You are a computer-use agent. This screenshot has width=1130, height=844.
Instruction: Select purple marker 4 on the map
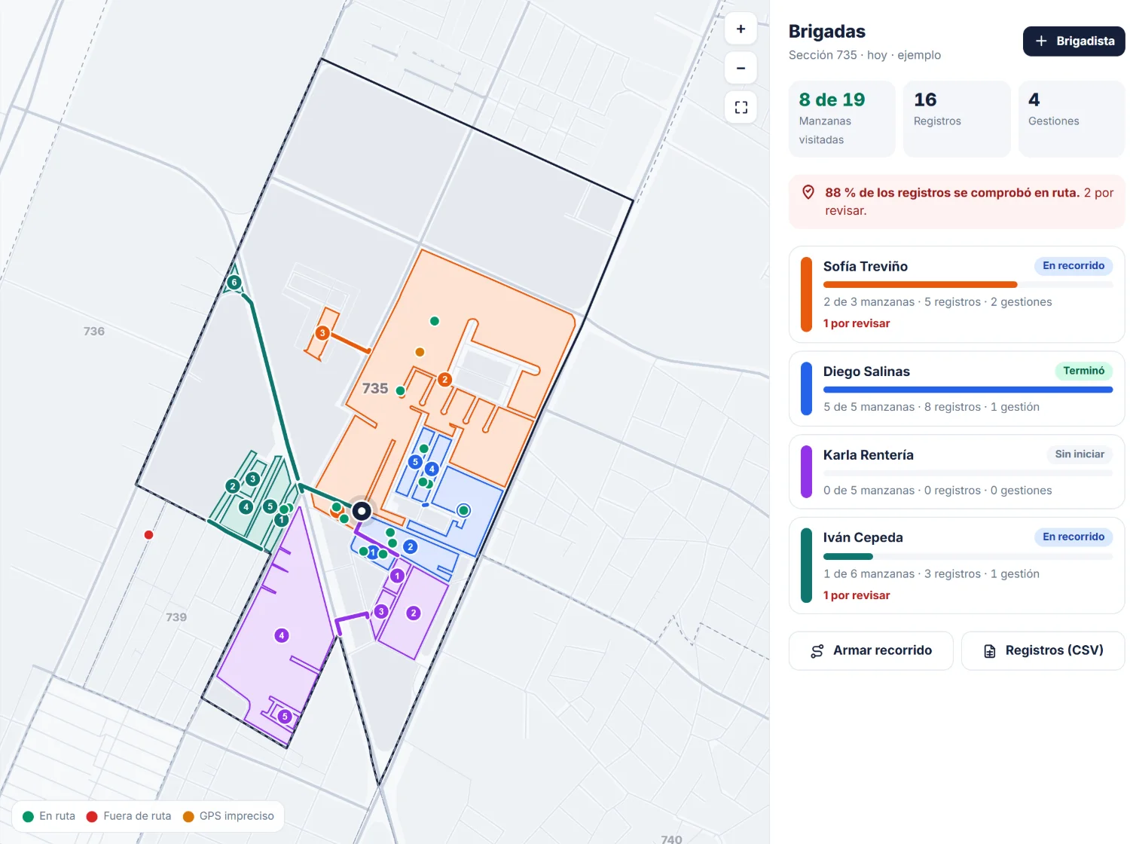pyautogui.click(x=282, y=635)
